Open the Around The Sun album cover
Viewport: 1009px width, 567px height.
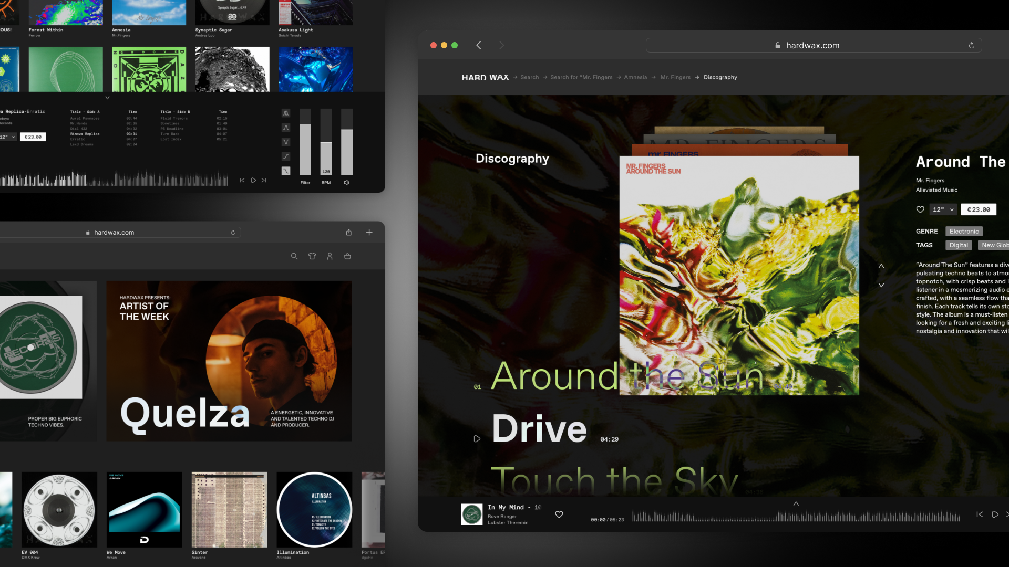point(739,275)
